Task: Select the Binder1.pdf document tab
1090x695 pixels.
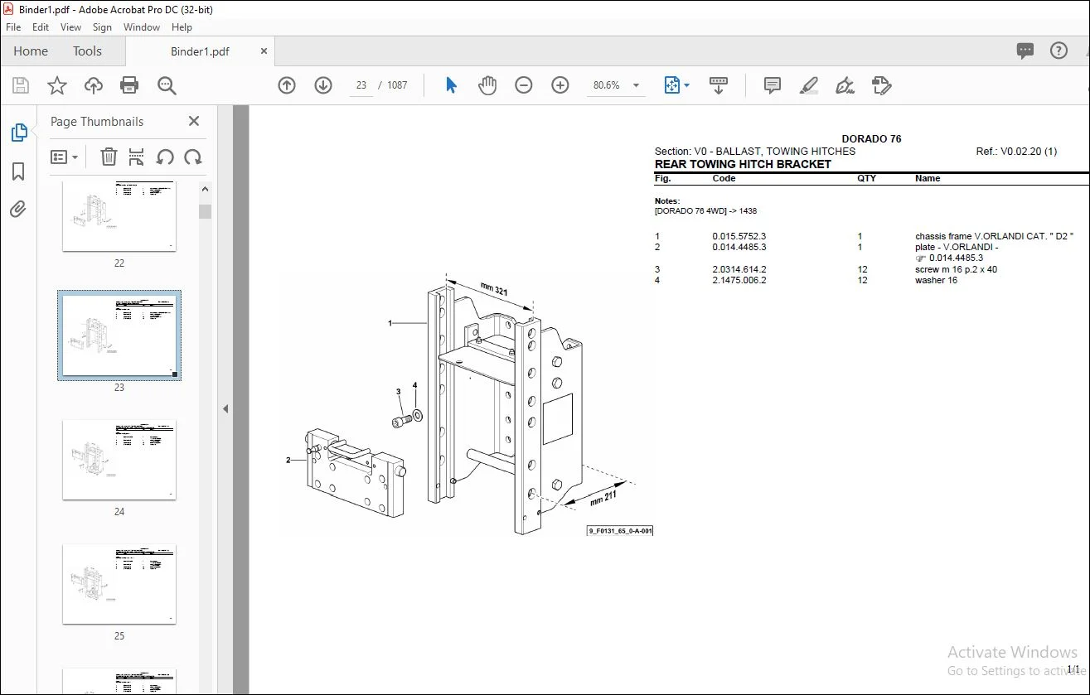Action: point(200,51)
